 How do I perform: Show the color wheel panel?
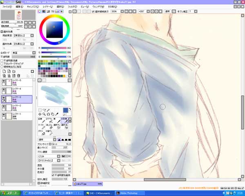[x=40, y=11]
